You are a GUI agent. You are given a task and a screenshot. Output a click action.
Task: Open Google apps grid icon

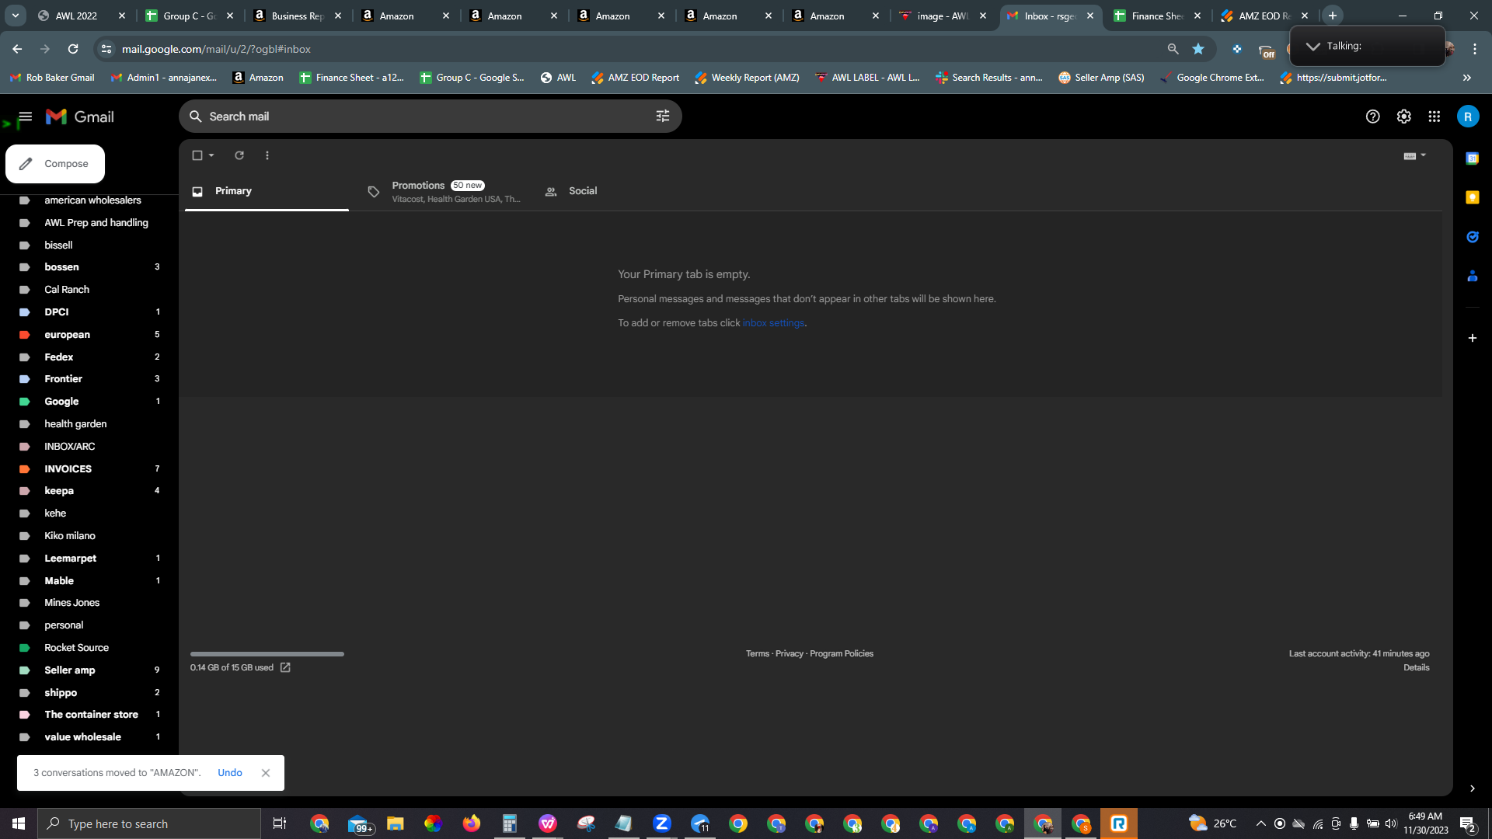[x=1434, y=117]
